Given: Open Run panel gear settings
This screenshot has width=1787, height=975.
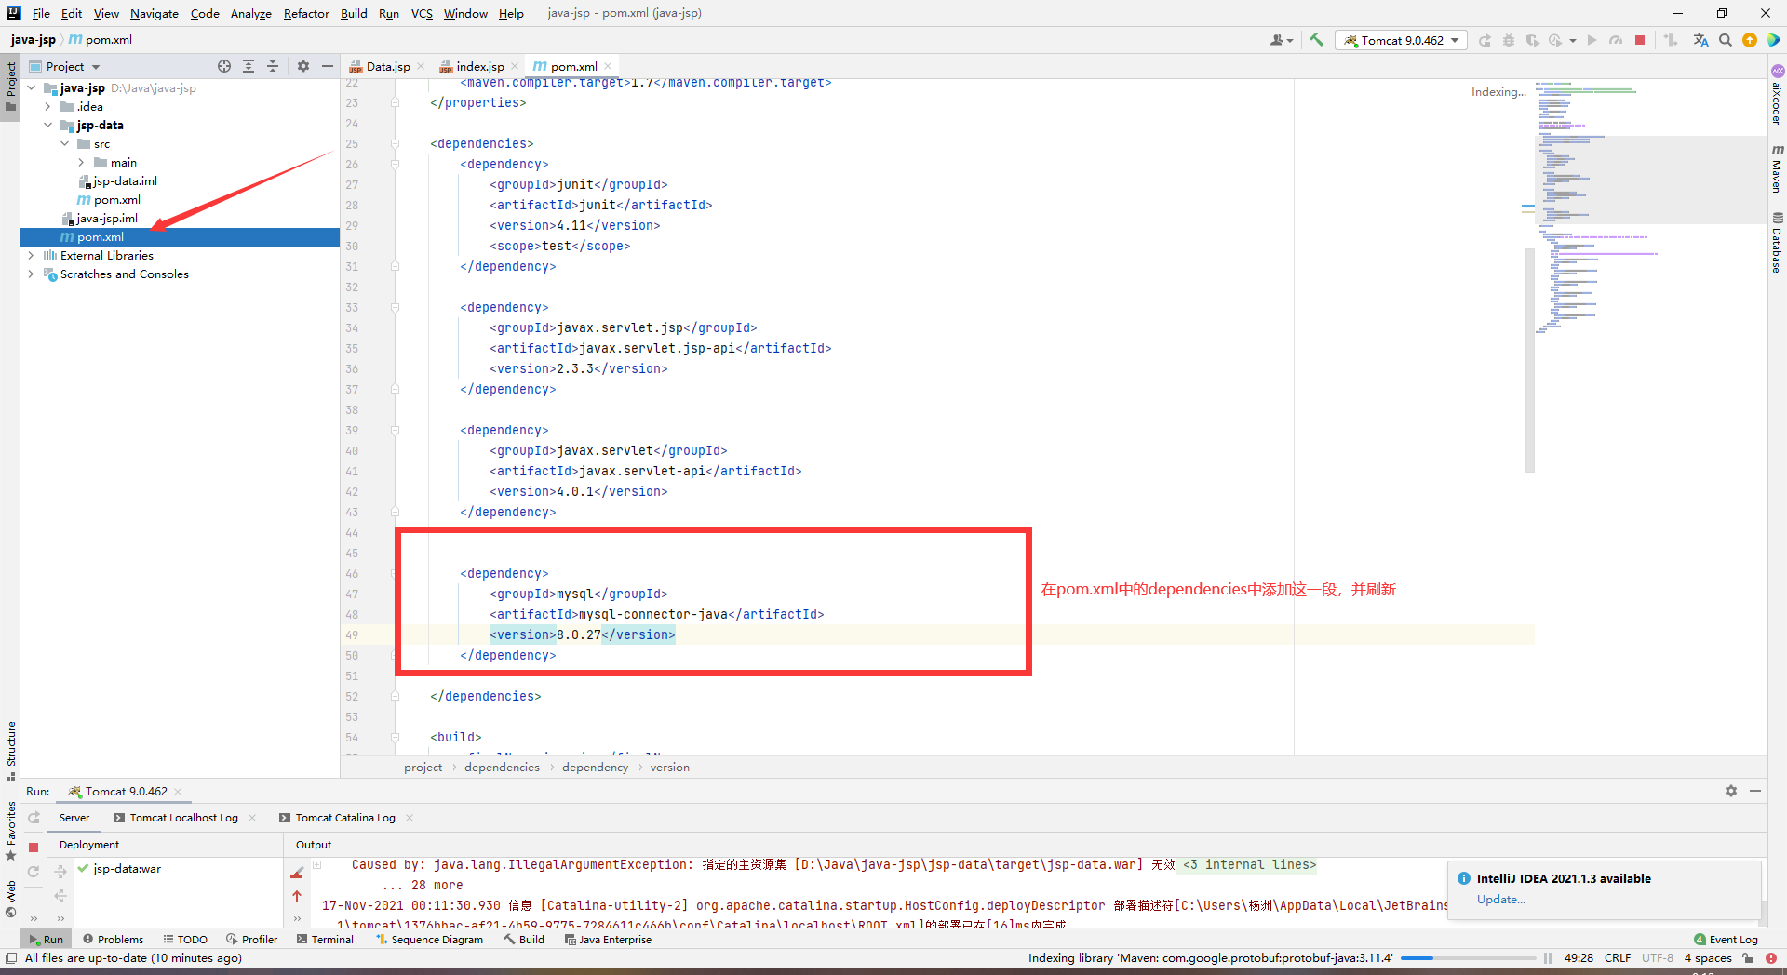Looking at the screenshot, I should point(1731,791).
